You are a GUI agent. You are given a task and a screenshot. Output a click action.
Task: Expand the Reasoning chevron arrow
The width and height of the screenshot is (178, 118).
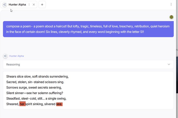[x=169, y=64]
